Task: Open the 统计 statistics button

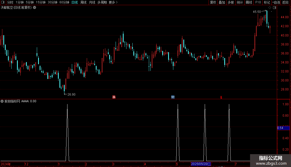Action: pyautogui.click(x=240, y=2)
